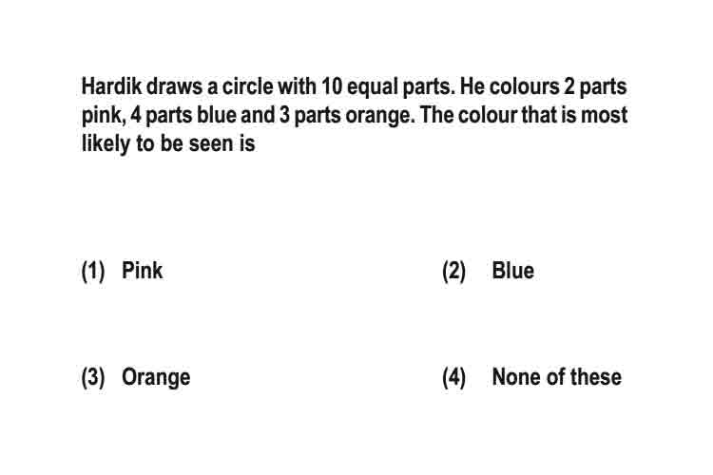Click 3 parts orange in the question
This screenshot has height=475, width=713.
click(346, 116)
